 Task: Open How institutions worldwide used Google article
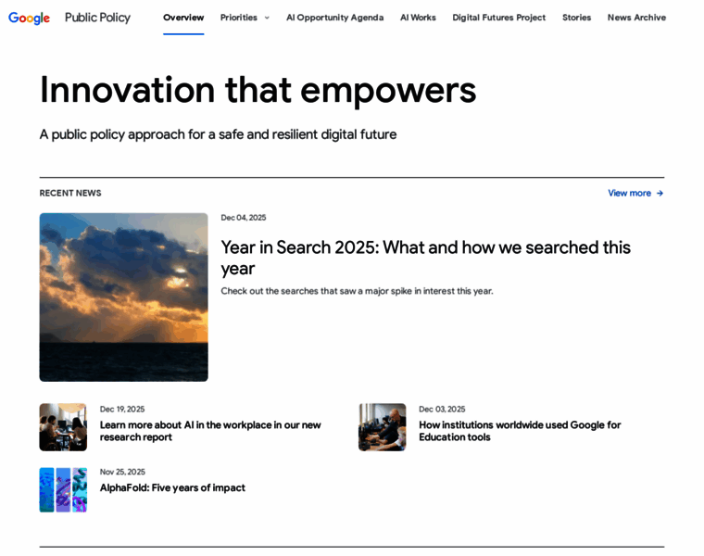coord(520,431)
